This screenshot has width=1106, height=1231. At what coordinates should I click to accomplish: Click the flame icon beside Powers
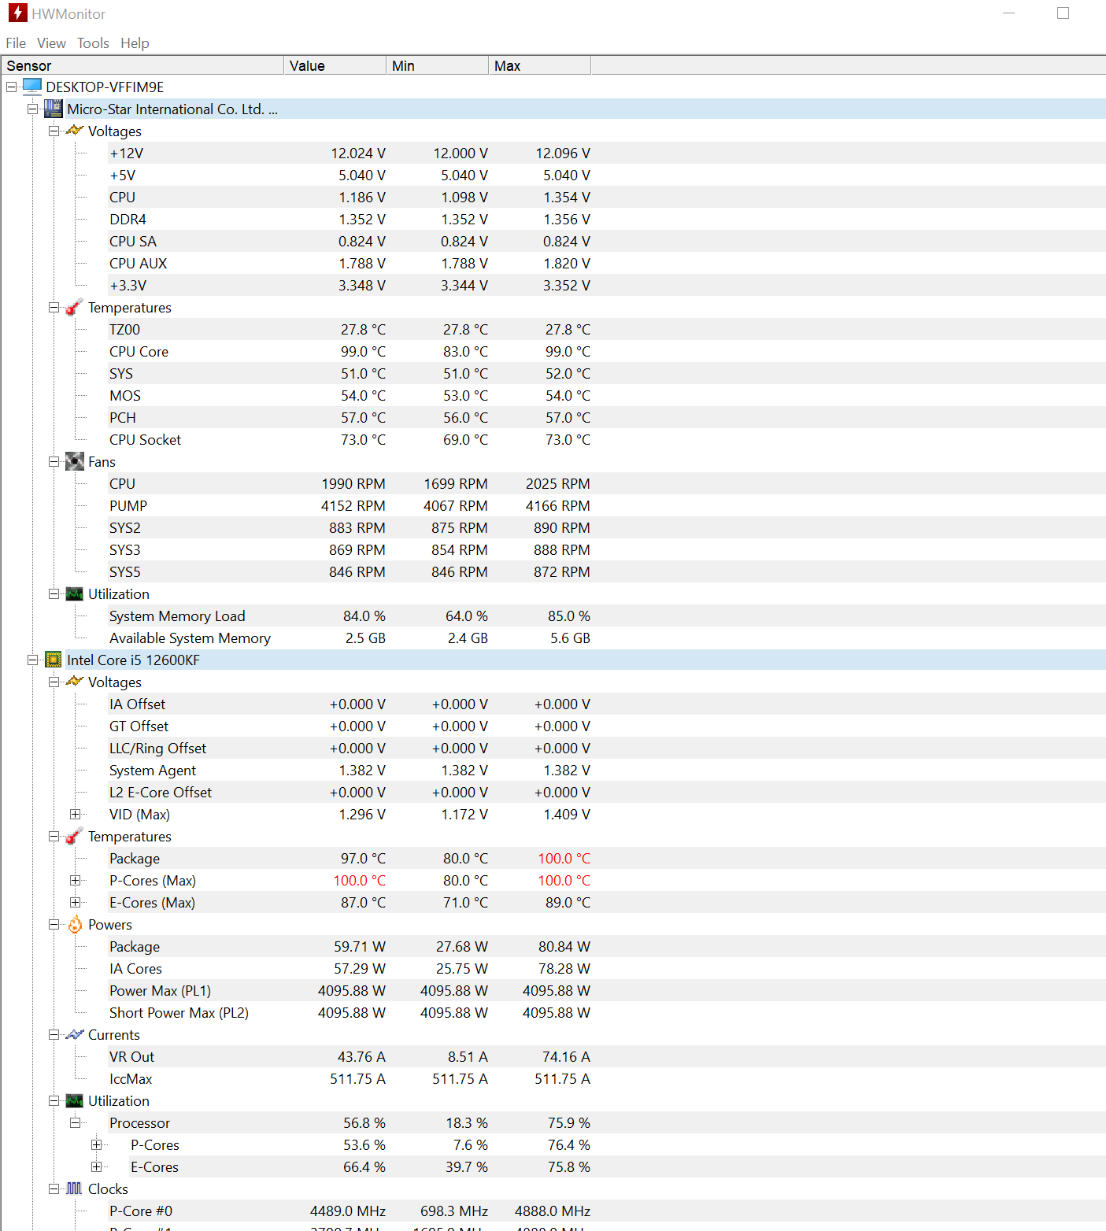point(75,924)
